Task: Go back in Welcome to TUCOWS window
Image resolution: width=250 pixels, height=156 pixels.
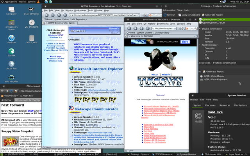Action: (x=129, y=28)
